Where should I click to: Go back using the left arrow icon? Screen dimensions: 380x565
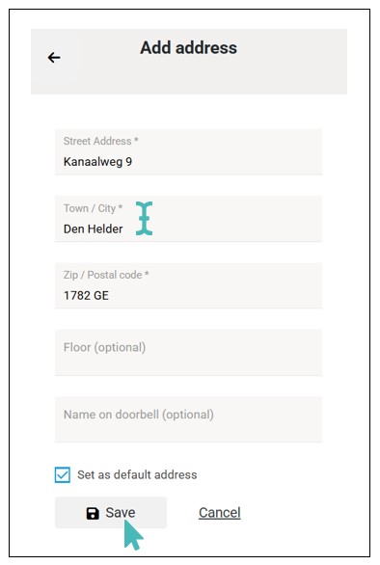coord(54,57)
